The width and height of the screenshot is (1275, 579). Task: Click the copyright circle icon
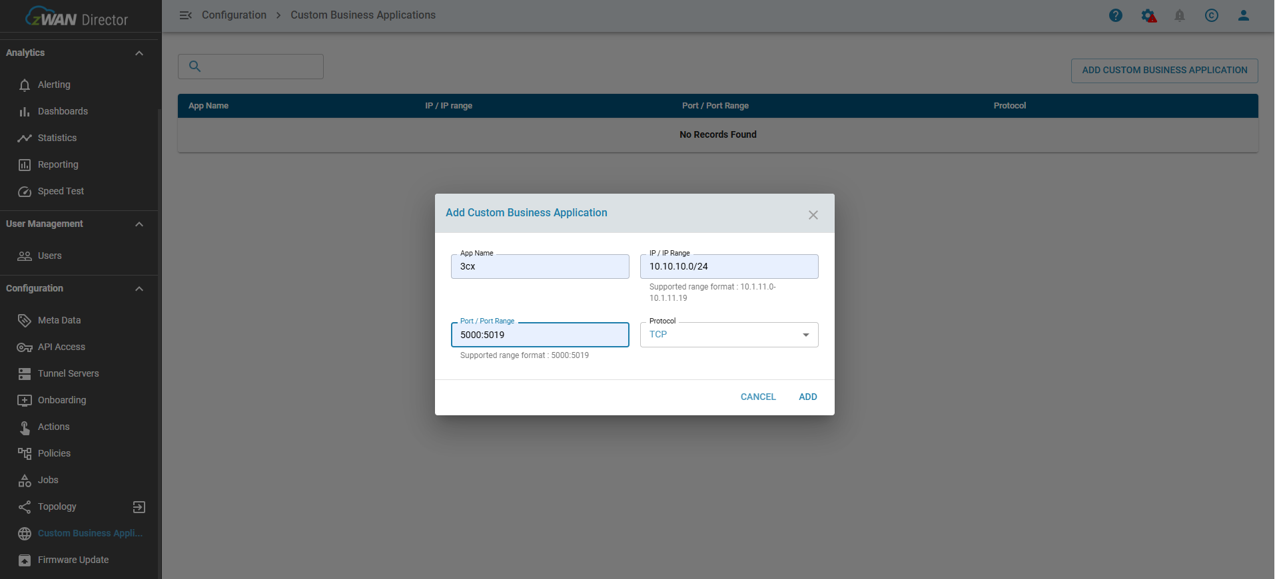click(x=1212, y=15)
